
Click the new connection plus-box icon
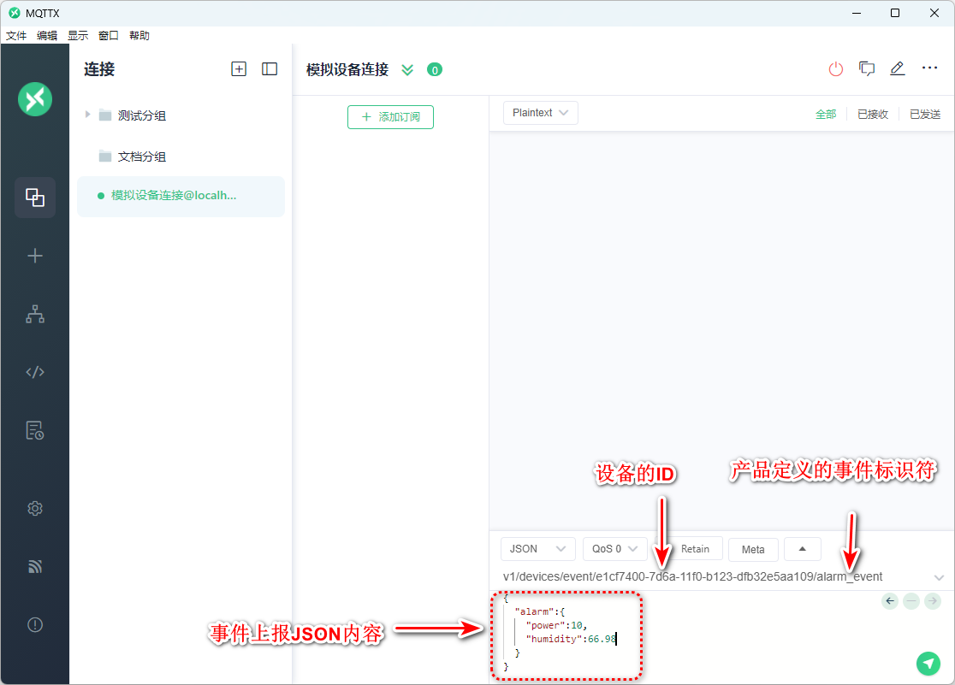coord(239,69)
